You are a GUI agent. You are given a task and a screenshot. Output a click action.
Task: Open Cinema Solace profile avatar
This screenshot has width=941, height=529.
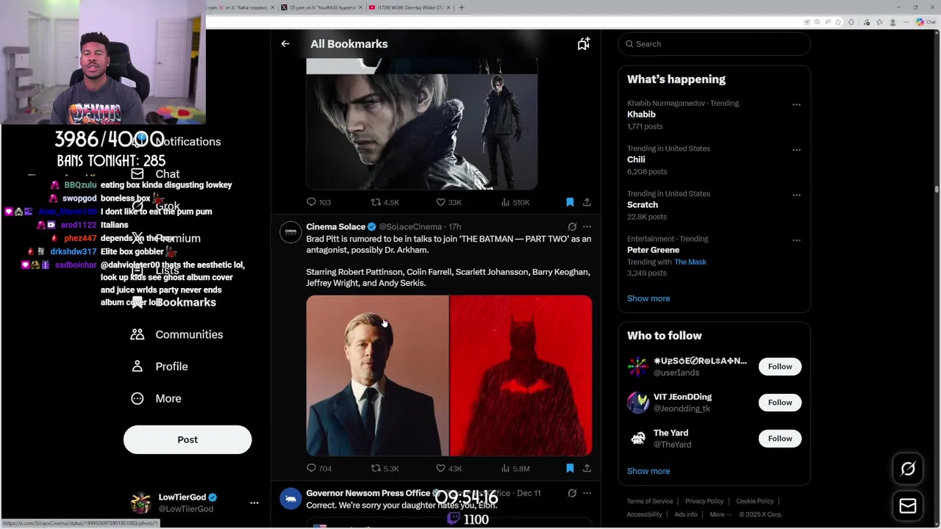point(290,232)
